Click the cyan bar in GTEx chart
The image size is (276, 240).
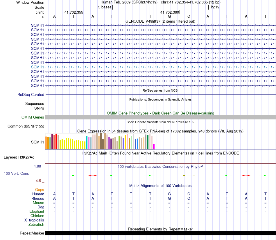click(87, 143)
